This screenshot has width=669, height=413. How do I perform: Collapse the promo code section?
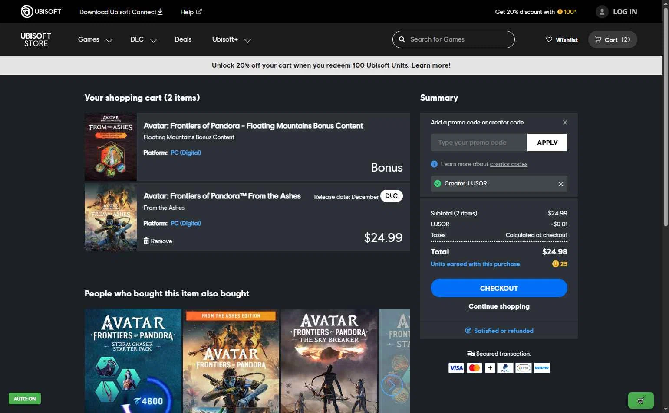[565, 123]
